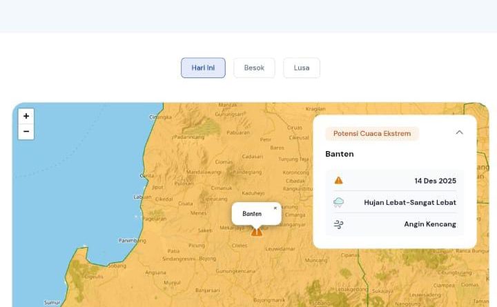Click the Banten heading in info panel
497x307 pixels.
(x=340, y=154)
